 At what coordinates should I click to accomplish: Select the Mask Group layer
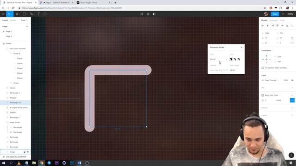point(15,122)
